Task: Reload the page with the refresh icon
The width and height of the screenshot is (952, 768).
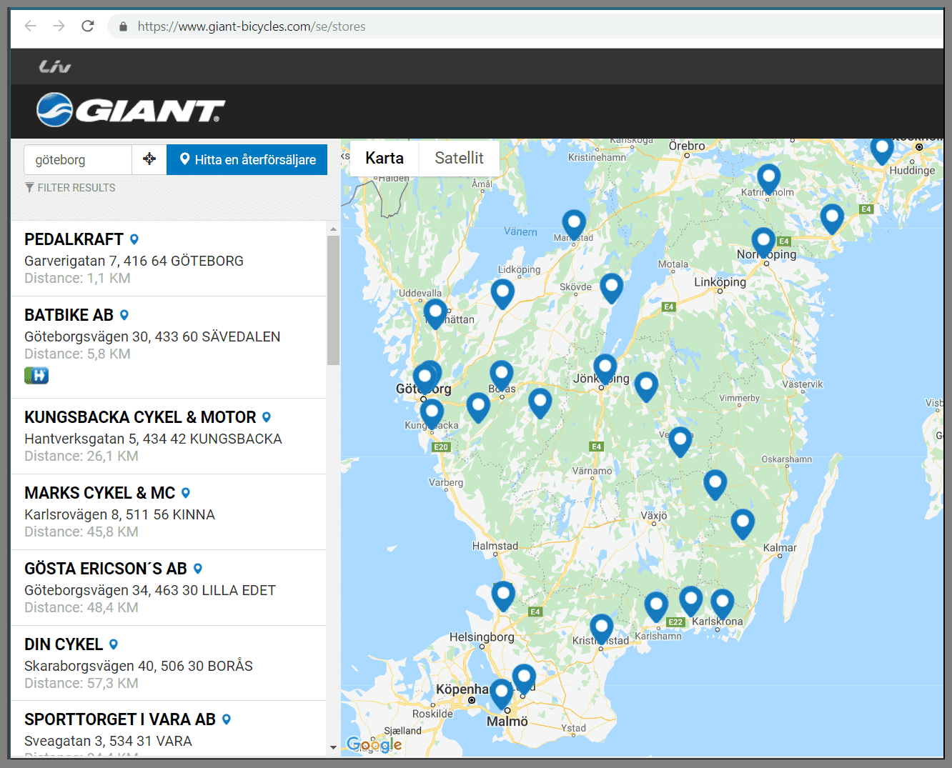Action: click(88, 26)
